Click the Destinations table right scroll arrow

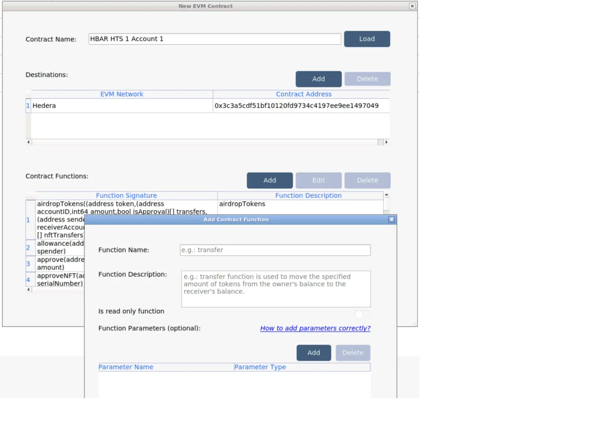[386, 142]
